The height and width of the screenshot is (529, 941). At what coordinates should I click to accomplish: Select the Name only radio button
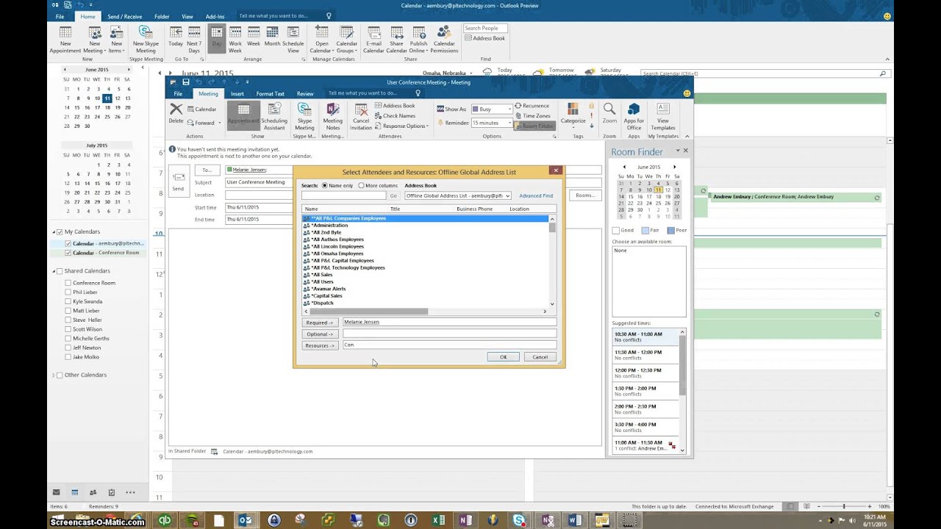point(325,185)
